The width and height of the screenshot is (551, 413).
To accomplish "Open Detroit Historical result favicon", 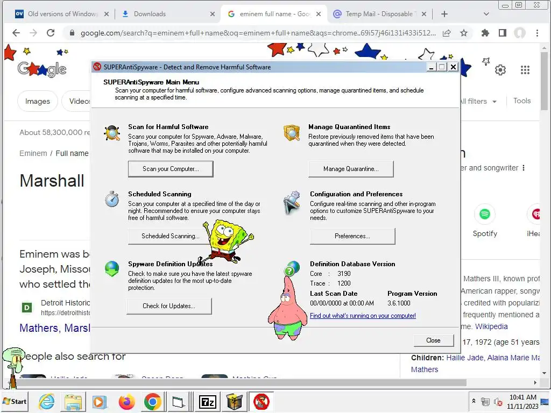I will [27, 308].
